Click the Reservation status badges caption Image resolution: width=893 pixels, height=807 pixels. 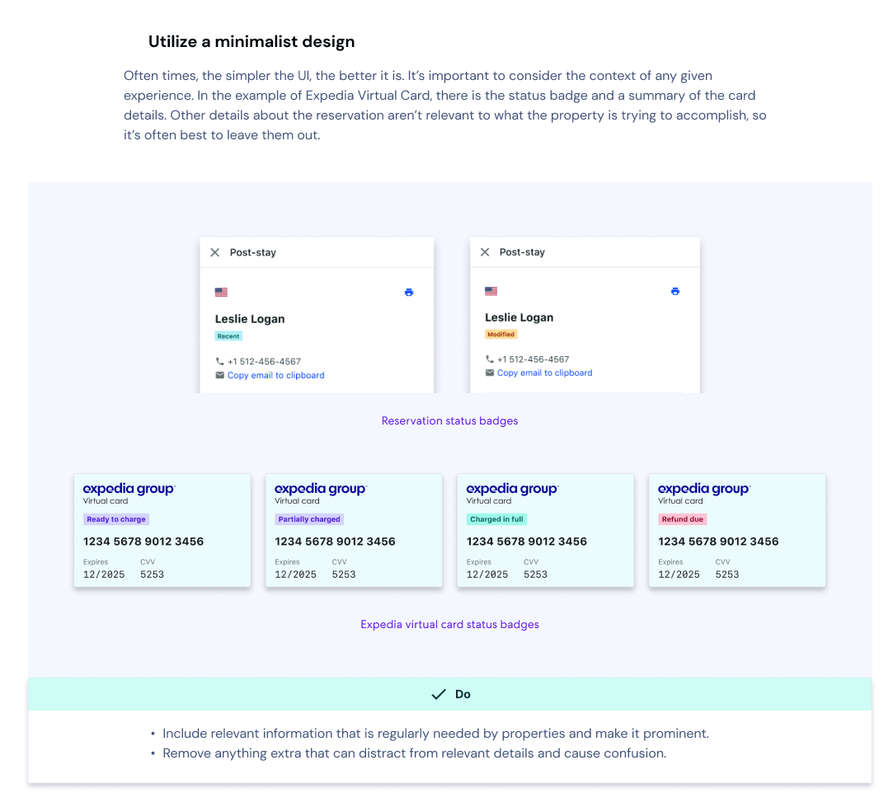[449, 421]
